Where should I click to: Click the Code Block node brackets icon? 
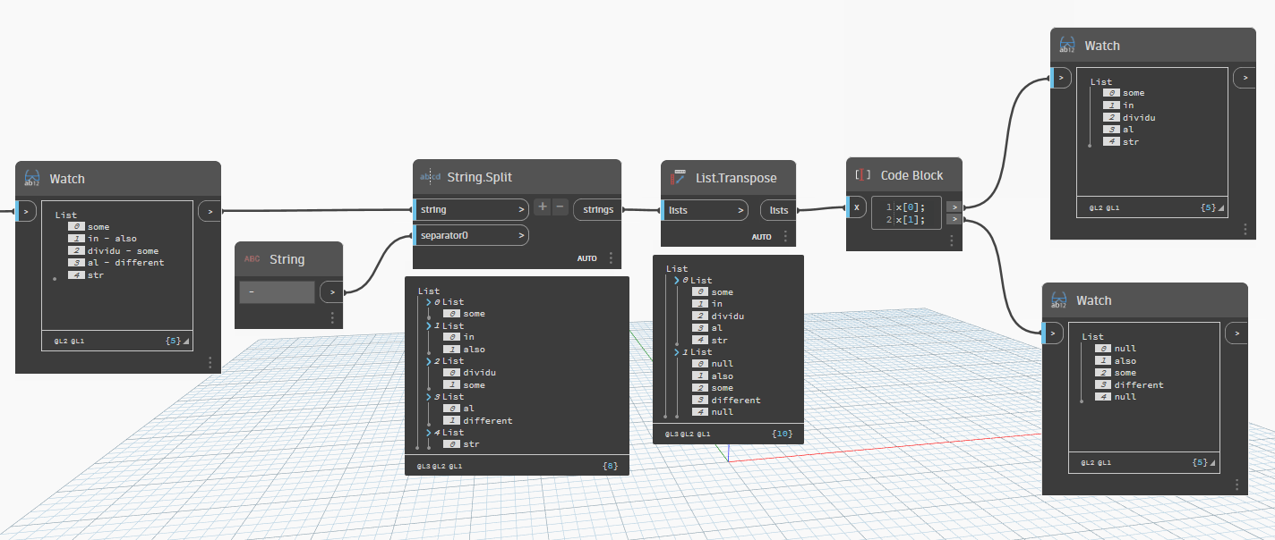(x=863, y=175)
